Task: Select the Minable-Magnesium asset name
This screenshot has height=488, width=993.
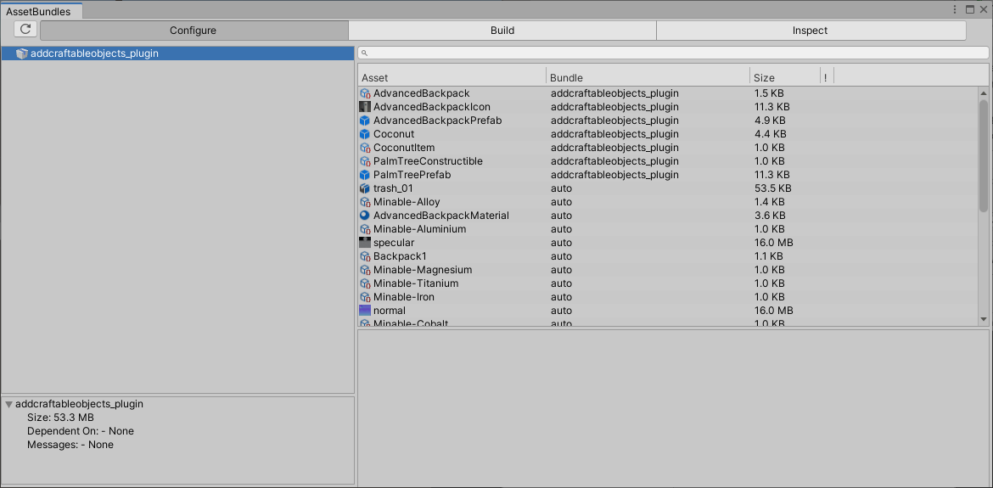Action: pos(423,270)
